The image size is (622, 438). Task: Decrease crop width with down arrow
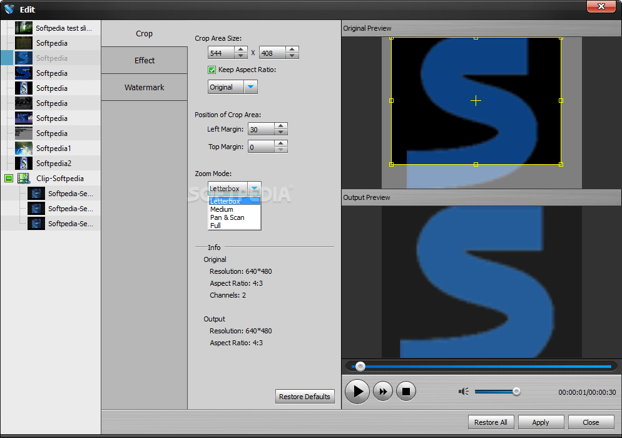[x=241, y=56]
